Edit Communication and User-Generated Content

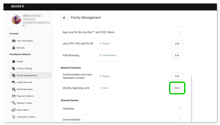tap(177, 76)
